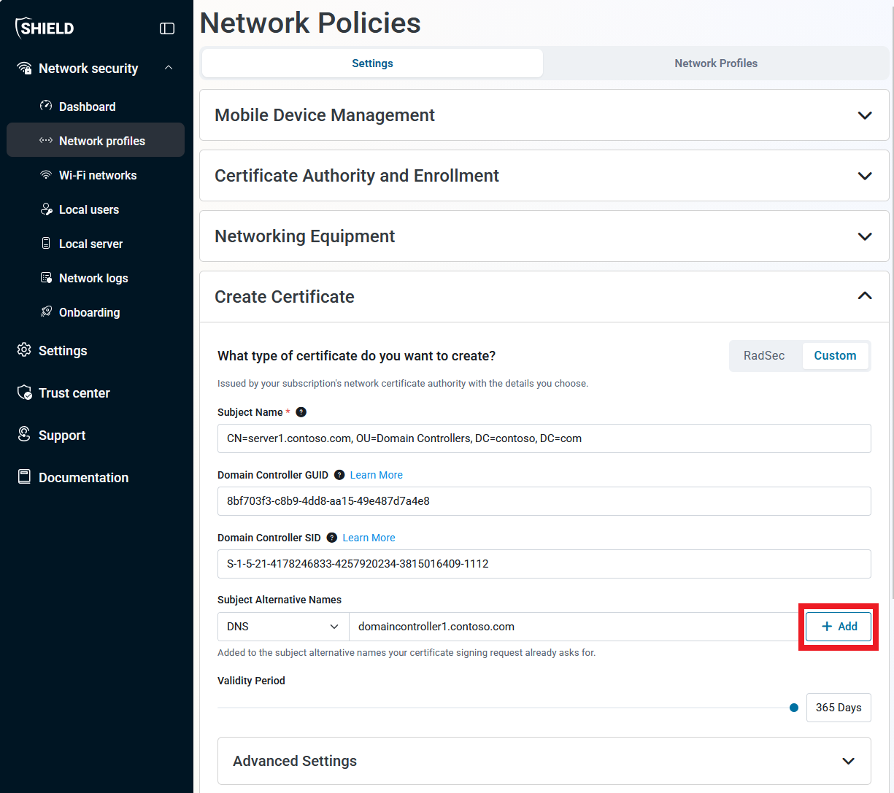This screenshot has height=793, width=894.
Task: Select the RadSec certificate type
Action: [x=764, y=356]
